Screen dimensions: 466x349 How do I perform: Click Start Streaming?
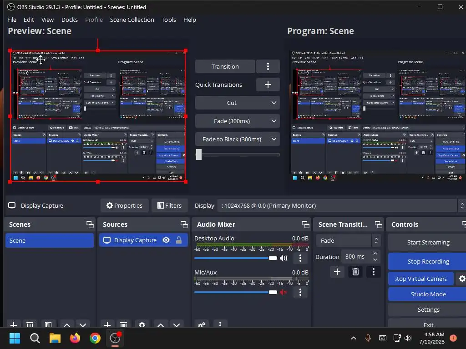[x=428, y=243]
